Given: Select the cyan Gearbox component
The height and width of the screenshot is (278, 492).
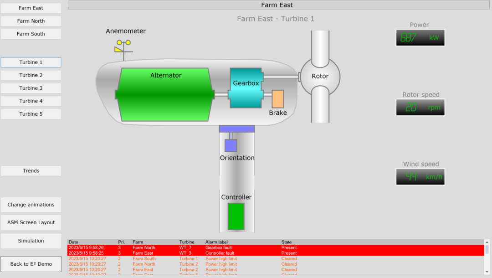Looking at the screenshot, I should click(x=246, y=88).
